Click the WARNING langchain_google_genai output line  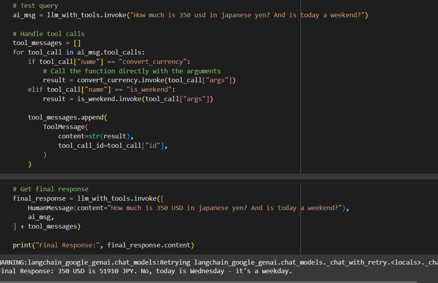point(219,262)
